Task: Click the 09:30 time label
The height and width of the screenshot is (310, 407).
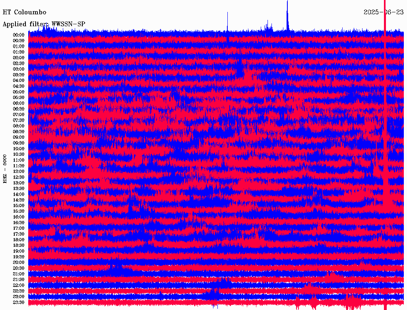Action: pyautogui.click(x=19, y=143)
